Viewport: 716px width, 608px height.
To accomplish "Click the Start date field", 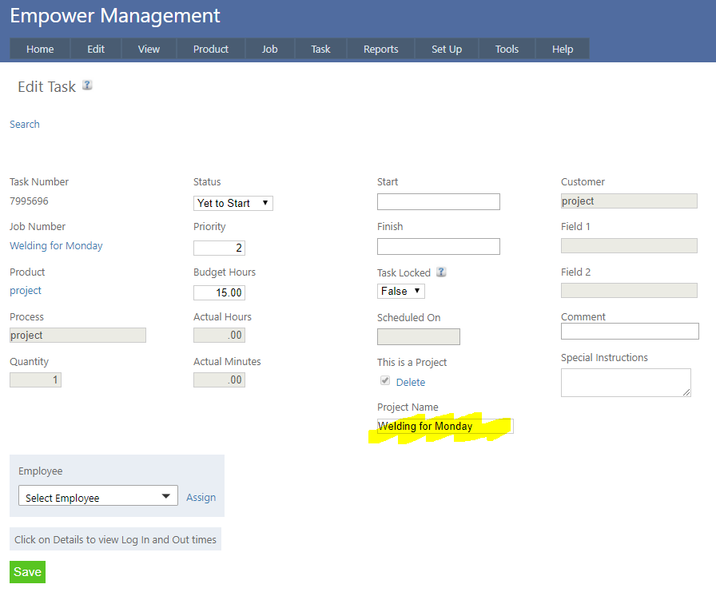I will (438, 201).
